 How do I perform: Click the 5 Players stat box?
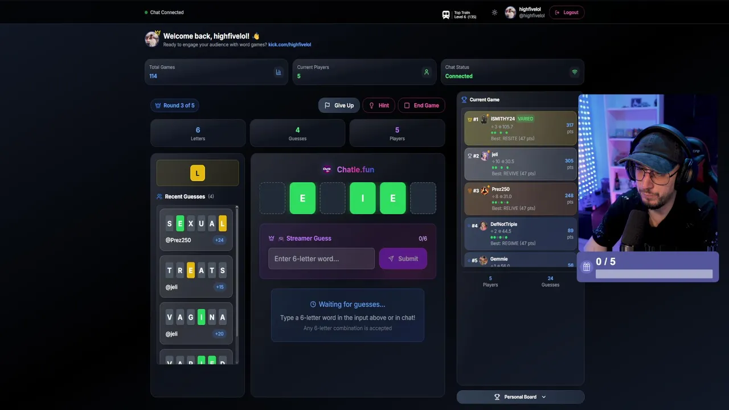pyautogui.click(x=397, y=133)
